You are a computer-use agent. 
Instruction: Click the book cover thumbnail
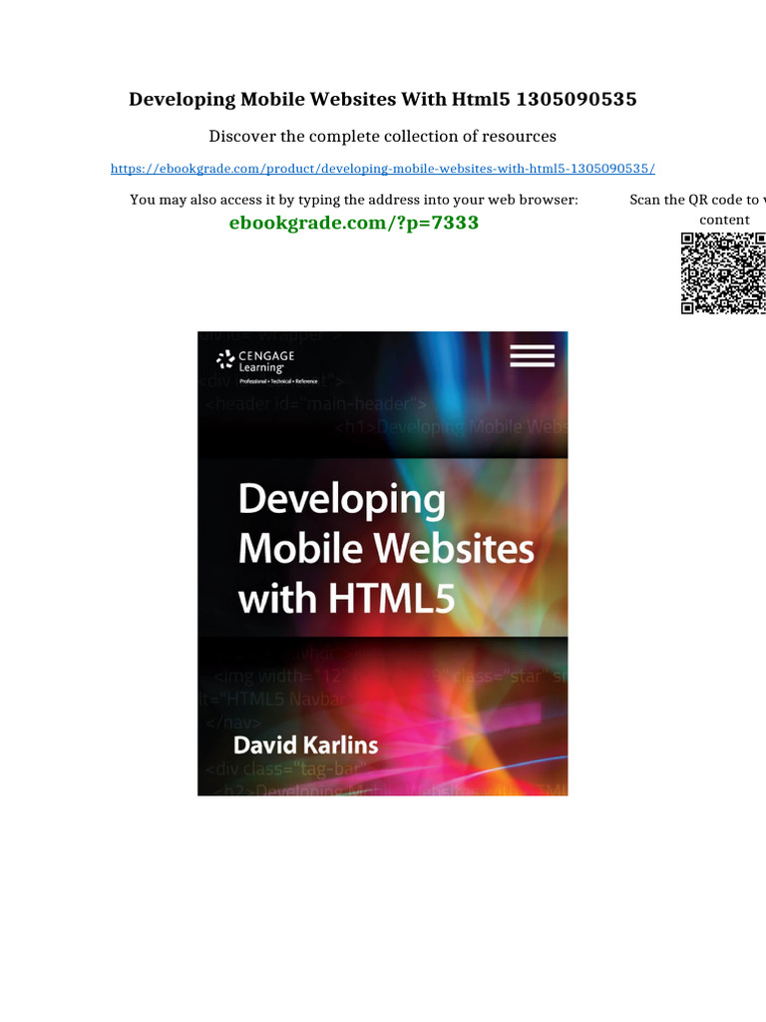coord(382,563)
